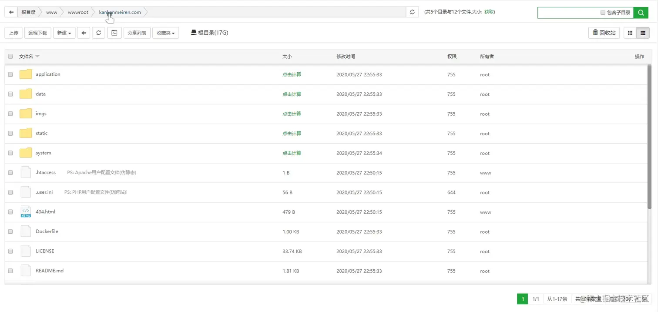Click the .user.ini file icon
Image resolution: width=658 pixels, height=312 pixels.
point(26,192)
